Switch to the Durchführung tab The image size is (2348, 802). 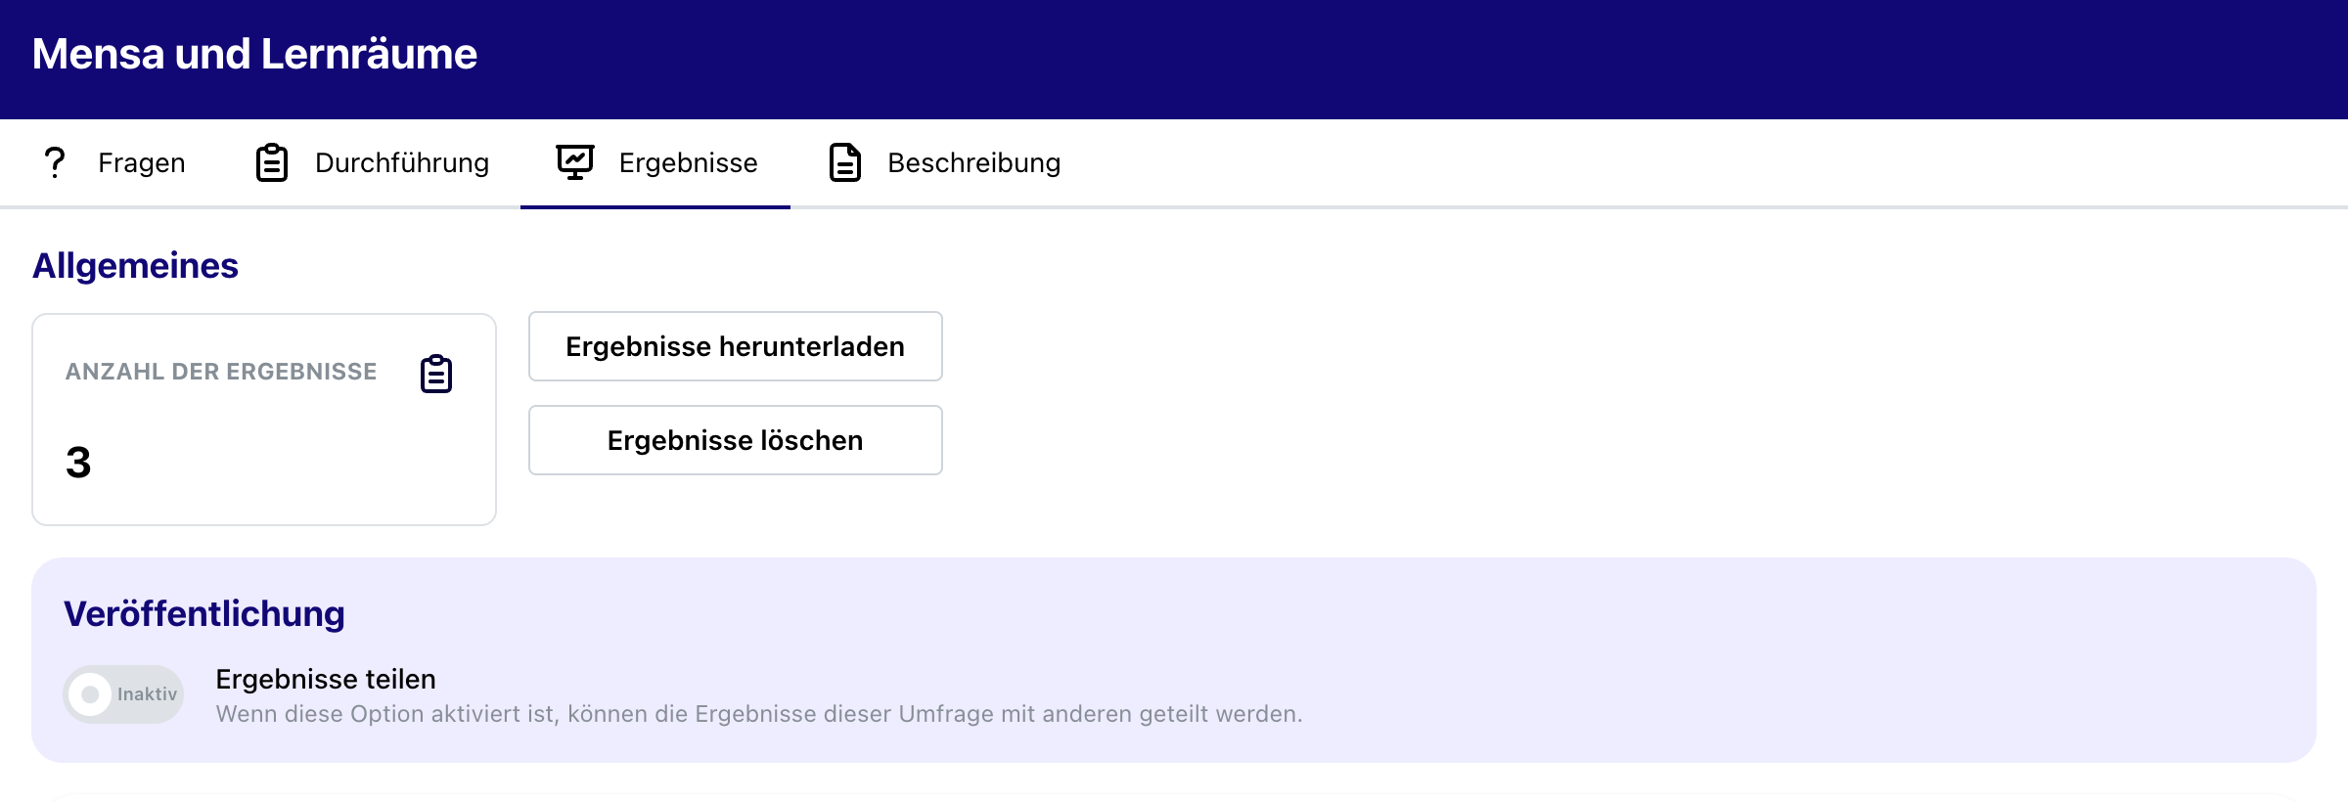(x=373, y=162)
